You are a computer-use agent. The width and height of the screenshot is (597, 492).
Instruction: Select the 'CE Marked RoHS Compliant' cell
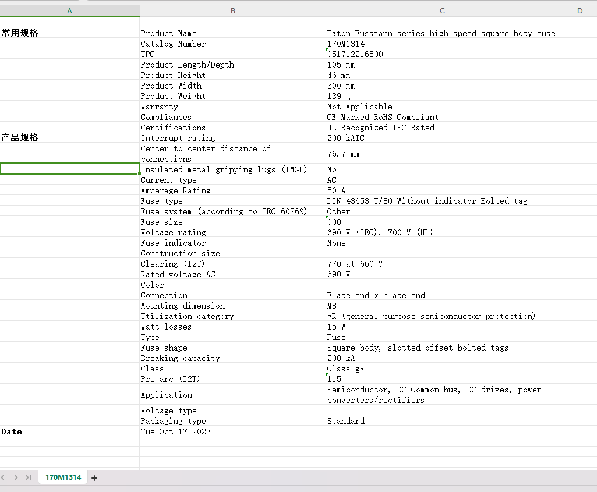442,117
